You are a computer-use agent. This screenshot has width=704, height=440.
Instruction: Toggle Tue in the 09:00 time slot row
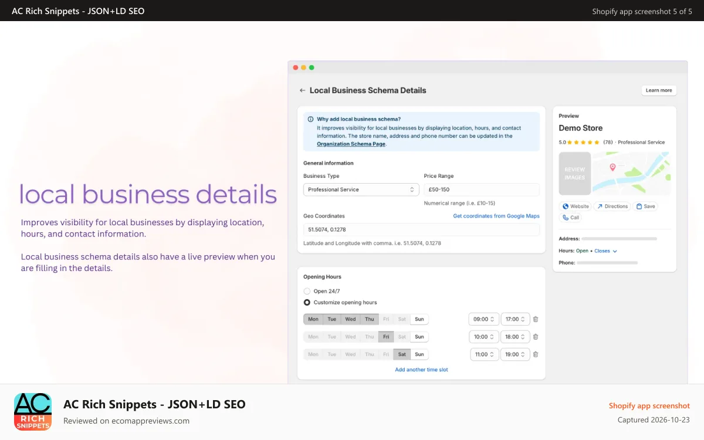pyautogui.click(x=332, y=319)
